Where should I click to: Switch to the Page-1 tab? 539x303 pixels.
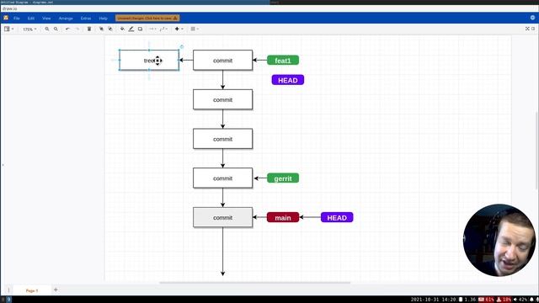click(x=32, y=290)
